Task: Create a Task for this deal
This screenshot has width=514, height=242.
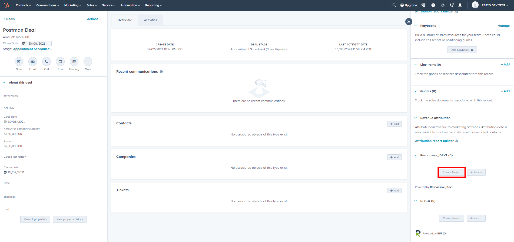Action: [60, 62]
